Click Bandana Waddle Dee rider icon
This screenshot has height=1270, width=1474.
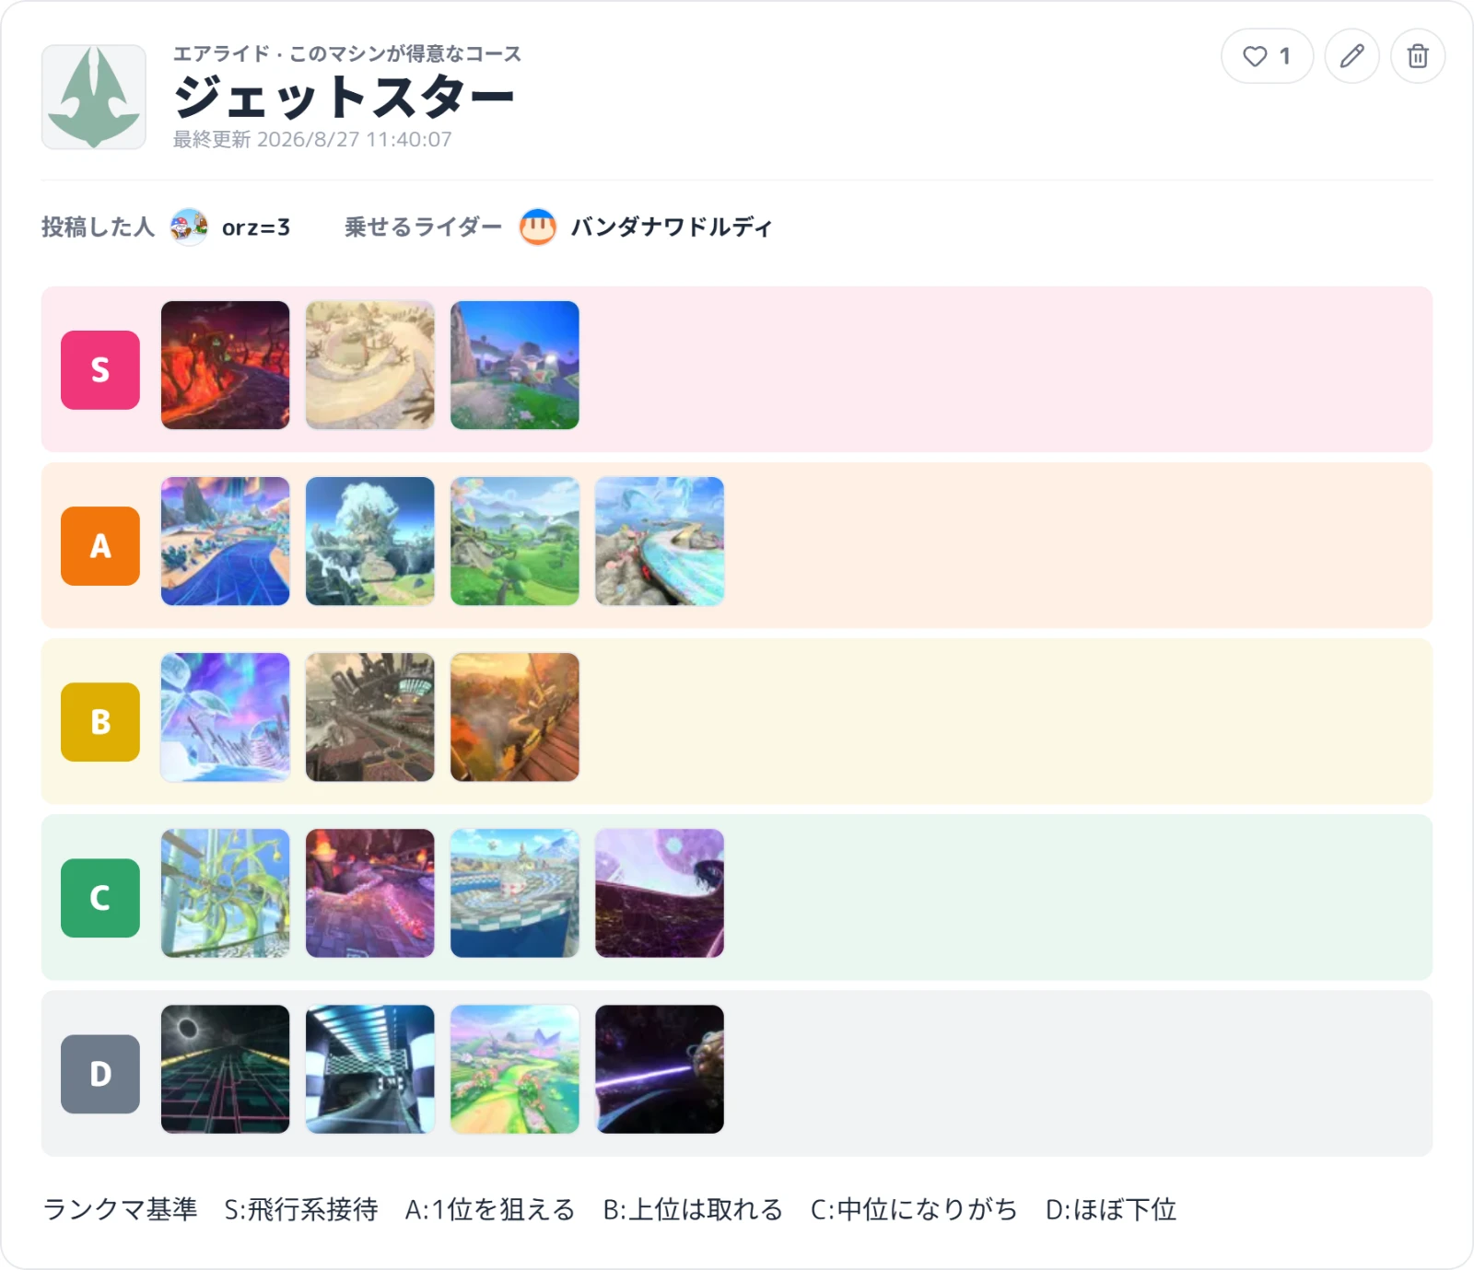(538, 227)
